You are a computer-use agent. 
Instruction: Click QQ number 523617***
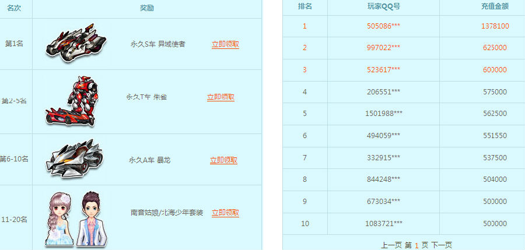(384, 69)
